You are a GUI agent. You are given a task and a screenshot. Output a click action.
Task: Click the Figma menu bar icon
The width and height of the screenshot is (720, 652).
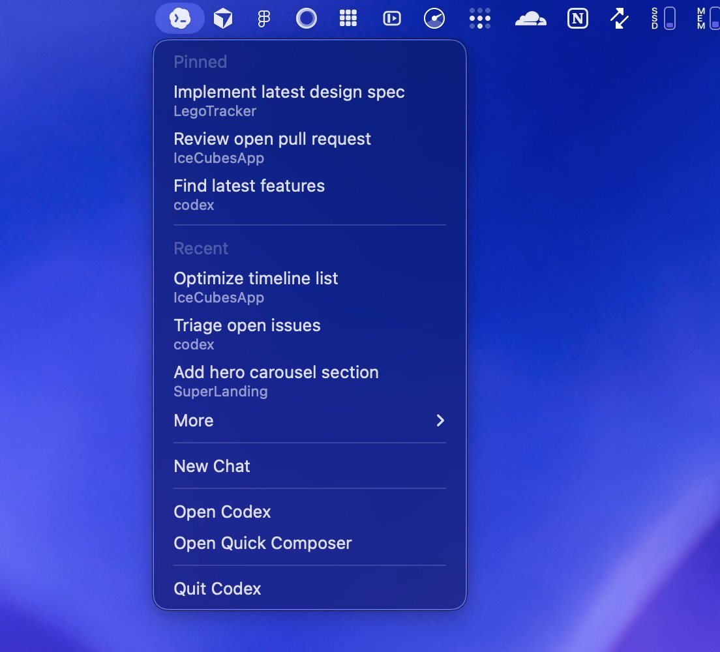click(264, 19)
